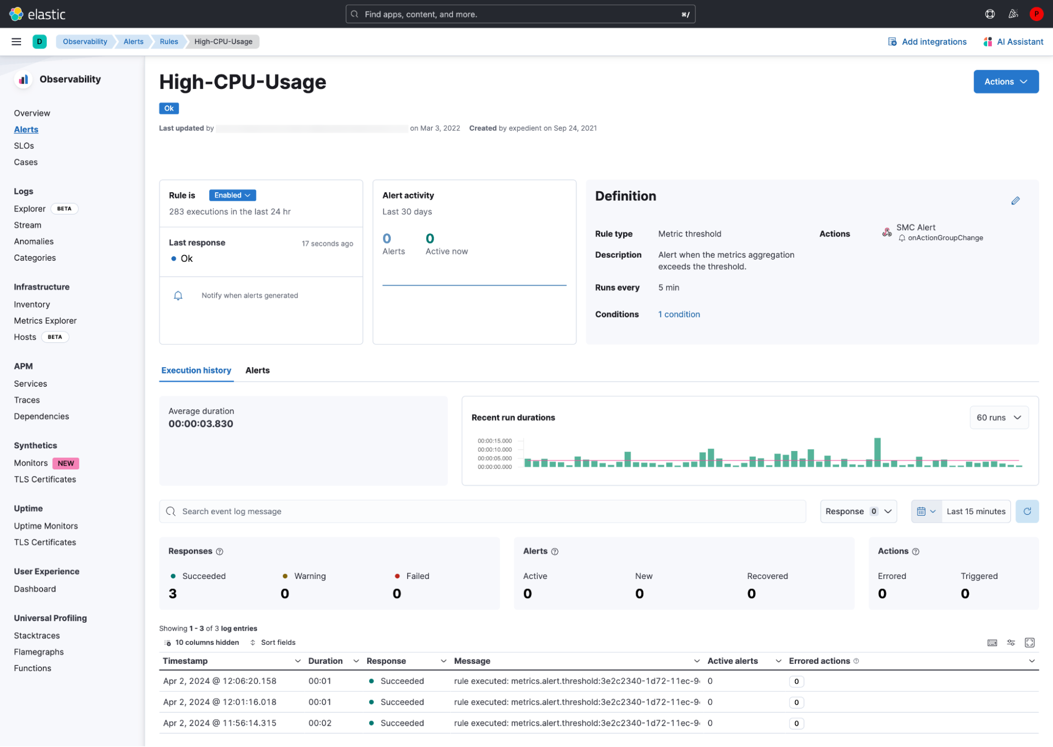
Task: Open the calendar quick date menu
Action: point(926,512)
